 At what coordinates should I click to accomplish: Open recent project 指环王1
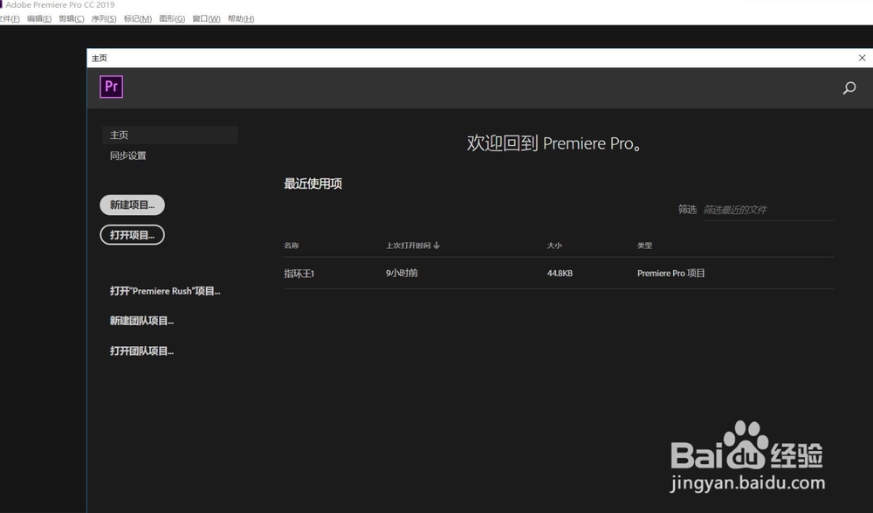pyautogui.click(x=299, y=274)
